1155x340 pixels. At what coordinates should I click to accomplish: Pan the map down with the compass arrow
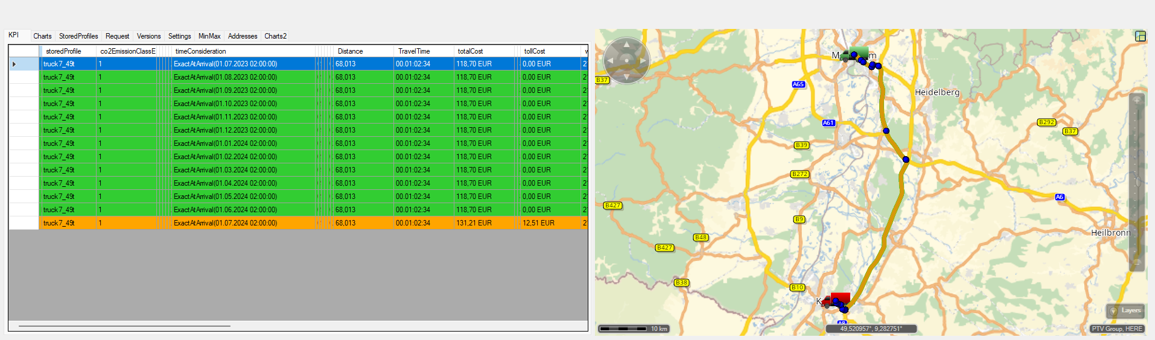(x=626, y=77)
